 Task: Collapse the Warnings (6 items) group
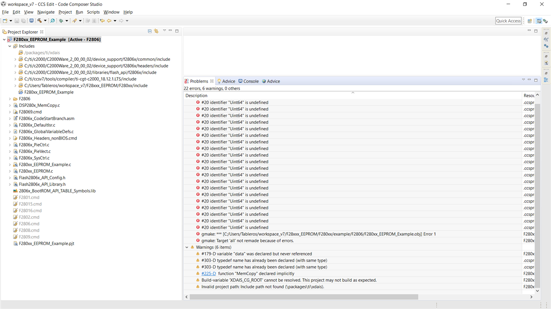point(187,247)
